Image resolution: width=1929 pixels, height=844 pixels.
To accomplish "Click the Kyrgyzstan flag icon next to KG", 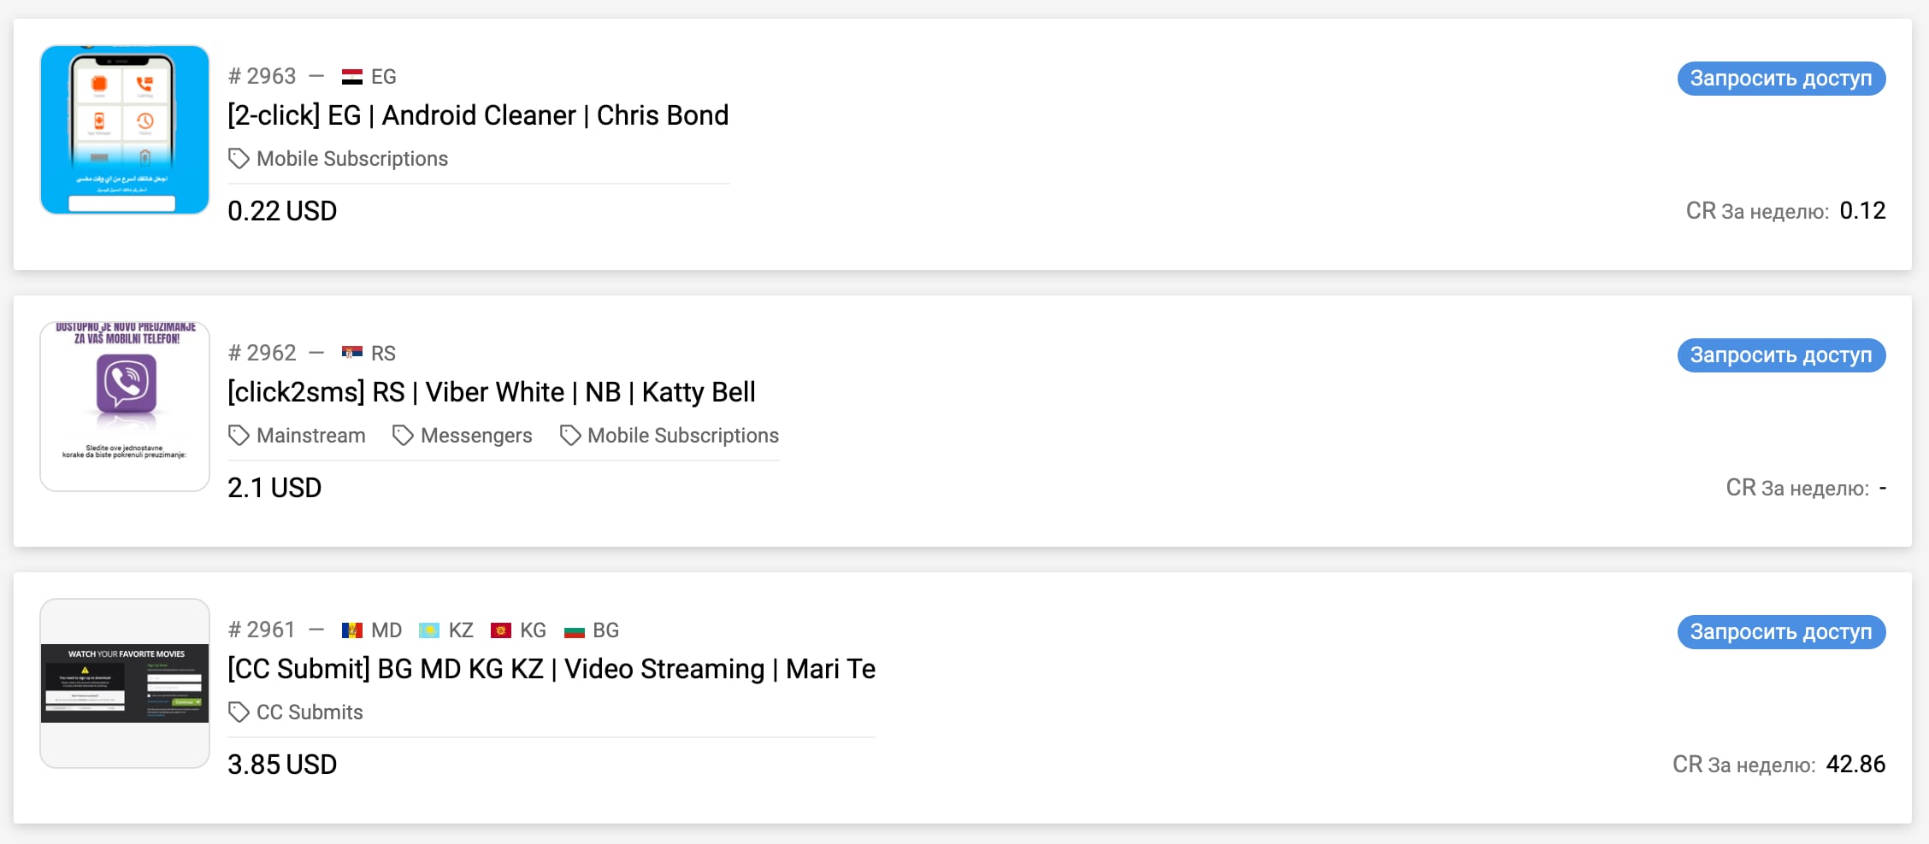I will 500,630.
